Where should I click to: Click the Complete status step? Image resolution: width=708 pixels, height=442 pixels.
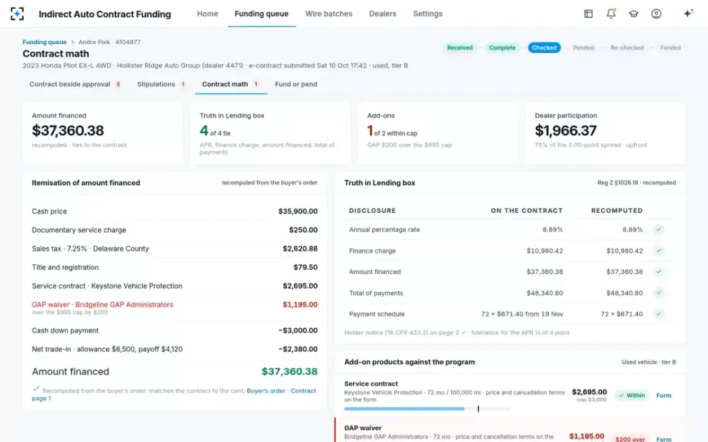coord(502,48)
